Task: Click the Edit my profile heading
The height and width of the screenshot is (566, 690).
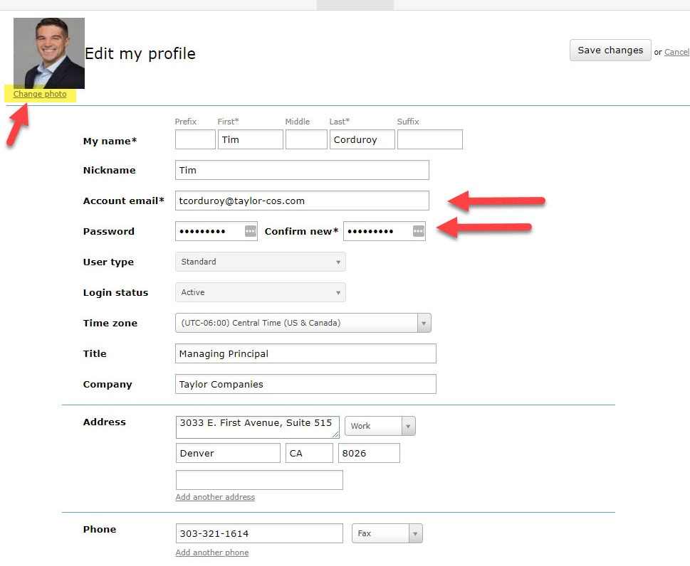Action: pyautogui.click(x=140, y=53)
